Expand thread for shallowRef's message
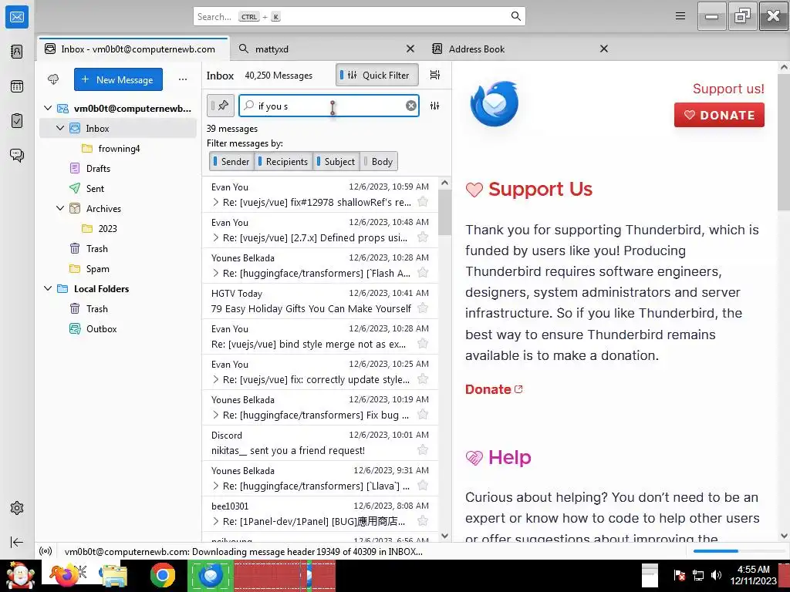The height and width of the screenshot is (592, 790). (x=216, y=203)
